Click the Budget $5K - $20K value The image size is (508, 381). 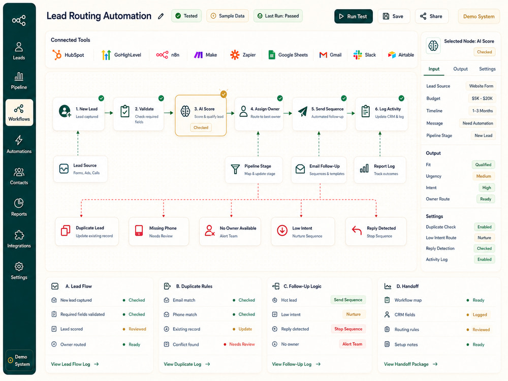482,99
